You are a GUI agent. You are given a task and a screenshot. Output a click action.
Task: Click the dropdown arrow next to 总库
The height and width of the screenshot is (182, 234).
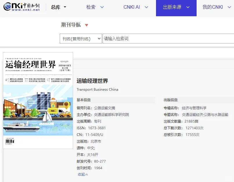coord(65,7)
